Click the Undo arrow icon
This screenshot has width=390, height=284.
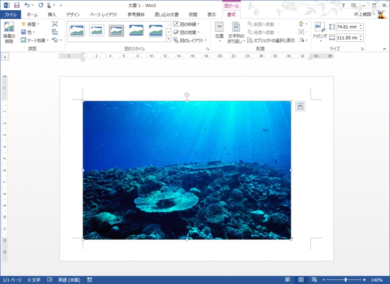27,5
